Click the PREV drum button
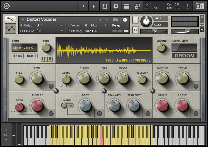The height and width of the screenshot is (147, 208). tap(18, 56)
